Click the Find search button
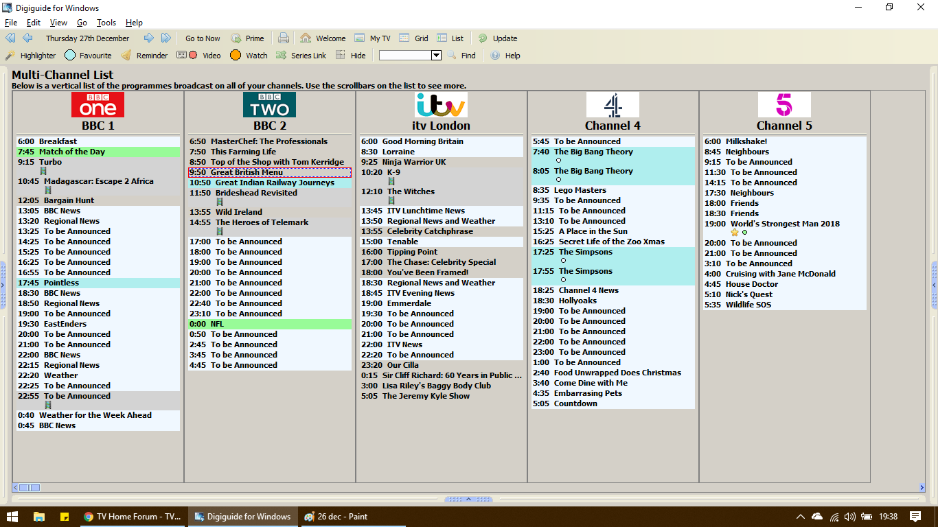The width and height of the screenshot is (938, 527). pyautogui.click(x=461, y=56)
